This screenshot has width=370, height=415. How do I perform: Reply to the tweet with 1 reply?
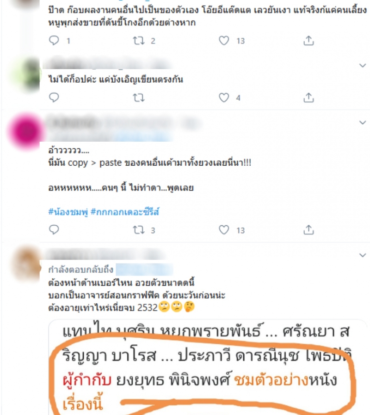coord(54,41)
